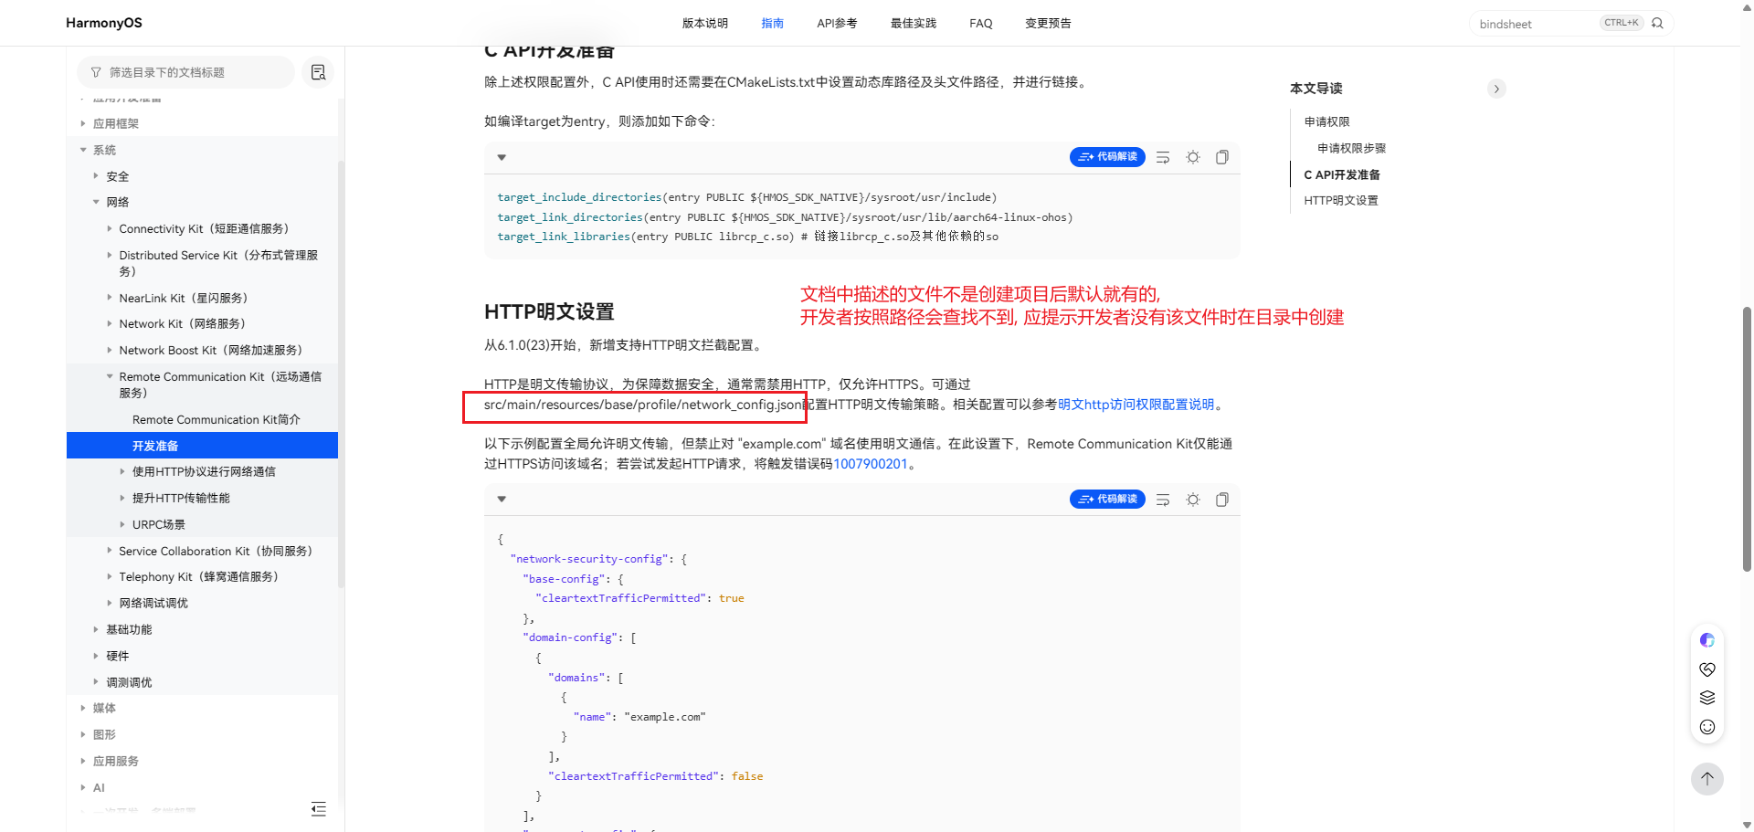Click the back-to-top arrow button
The height and width of the screenshot is (832, 1754).
[x=1707, y=779]
